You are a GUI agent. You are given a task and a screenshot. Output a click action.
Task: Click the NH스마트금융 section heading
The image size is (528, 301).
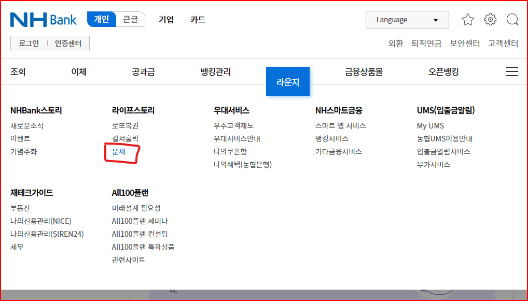point(339,110)
